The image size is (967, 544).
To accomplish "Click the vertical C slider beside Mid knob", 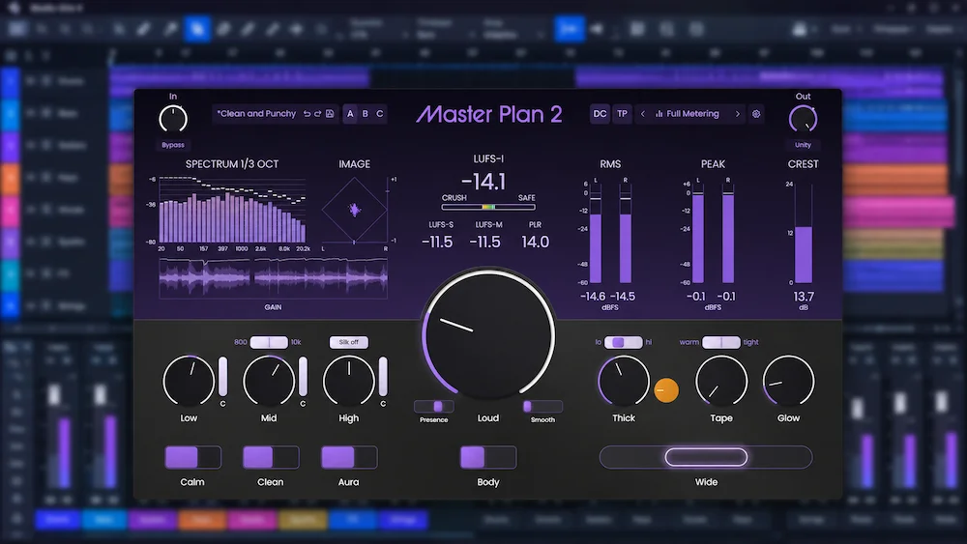I will coord(303,376).
